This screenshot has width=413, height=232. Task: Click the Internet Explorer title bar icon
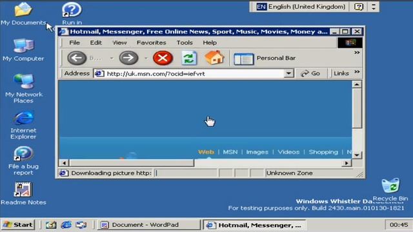coord(63,32)
